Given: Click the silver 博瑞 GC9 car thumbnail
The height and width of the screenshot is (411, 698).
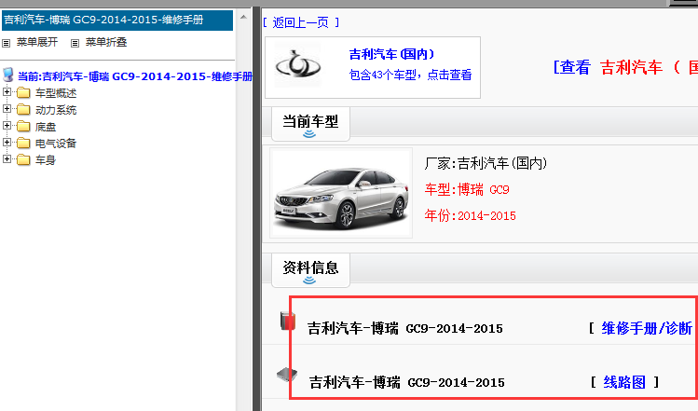Looking at the screenshot, I should coord(341,193).
